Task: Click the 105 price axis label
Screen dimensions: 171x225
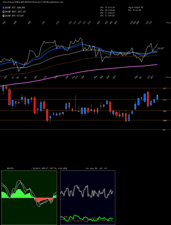Action: 165,111
